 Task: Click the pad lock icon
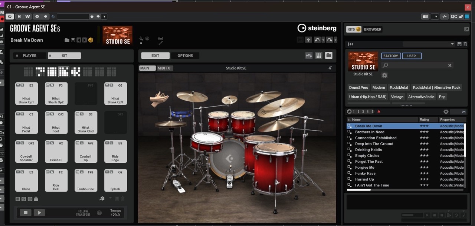point(36,199)
